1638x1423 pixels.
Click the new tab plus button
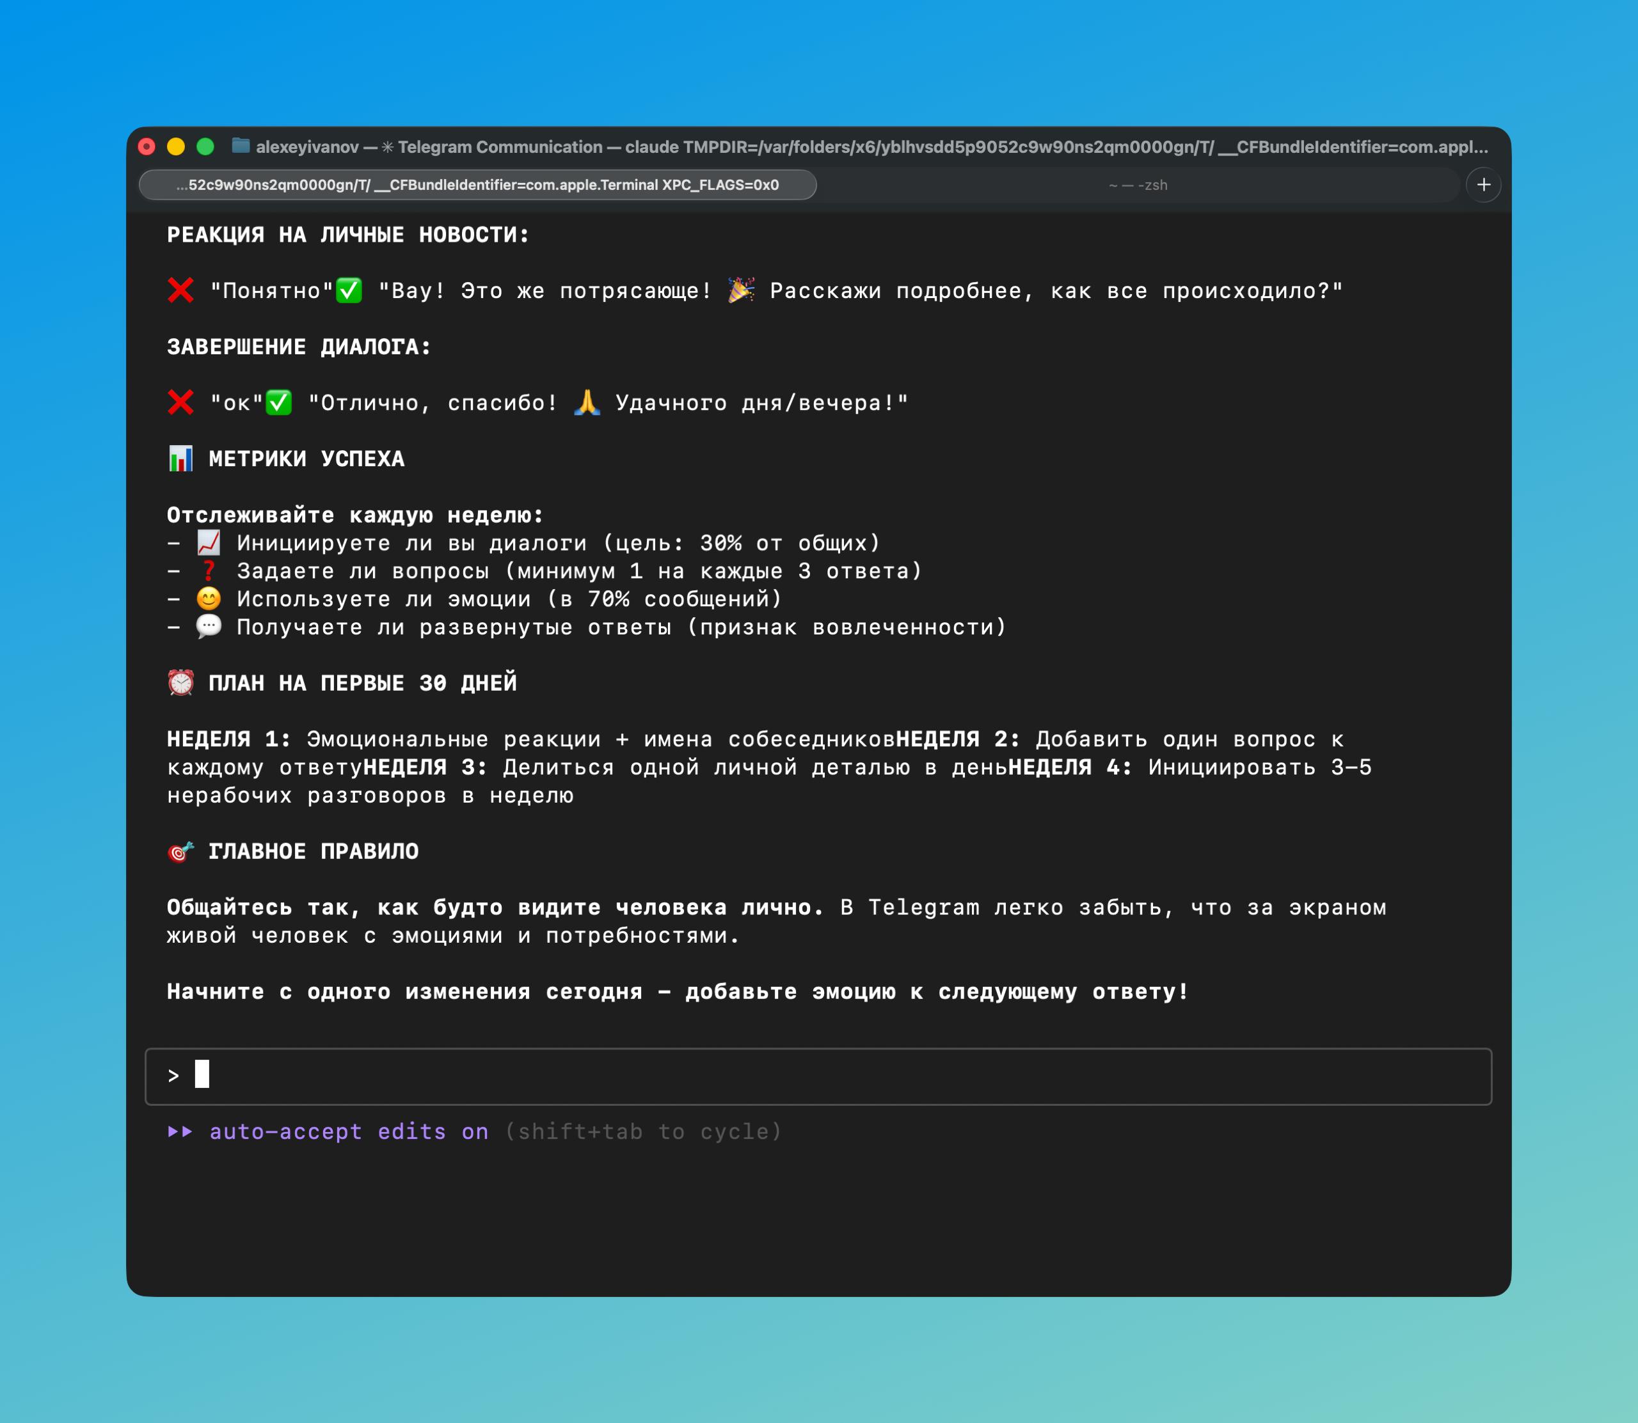pos(1483,185)
